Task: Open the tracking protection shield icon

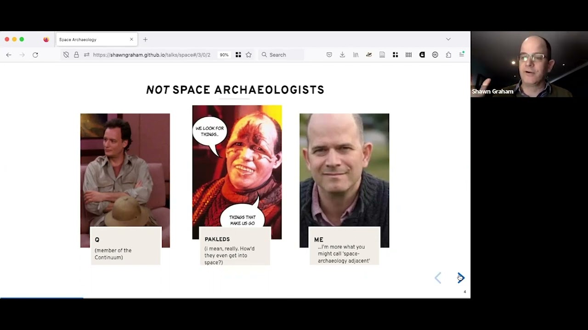Action: tap(66, 55)
